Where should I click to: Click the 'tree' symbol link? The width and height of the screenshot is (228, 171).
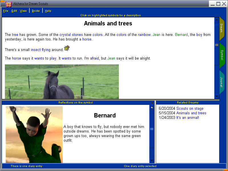coord(15,34)
